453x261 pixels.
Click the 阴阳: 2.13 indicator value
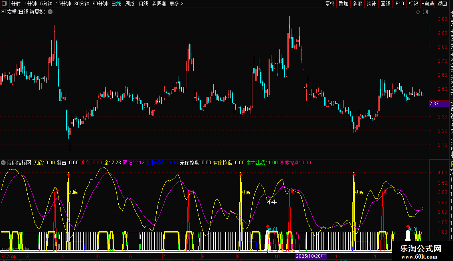pos(134,163)
